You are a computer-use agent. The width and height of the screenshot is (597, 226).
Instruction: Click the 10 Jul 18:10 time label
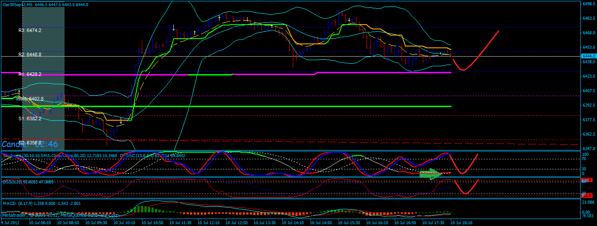(x=461, y=222)
